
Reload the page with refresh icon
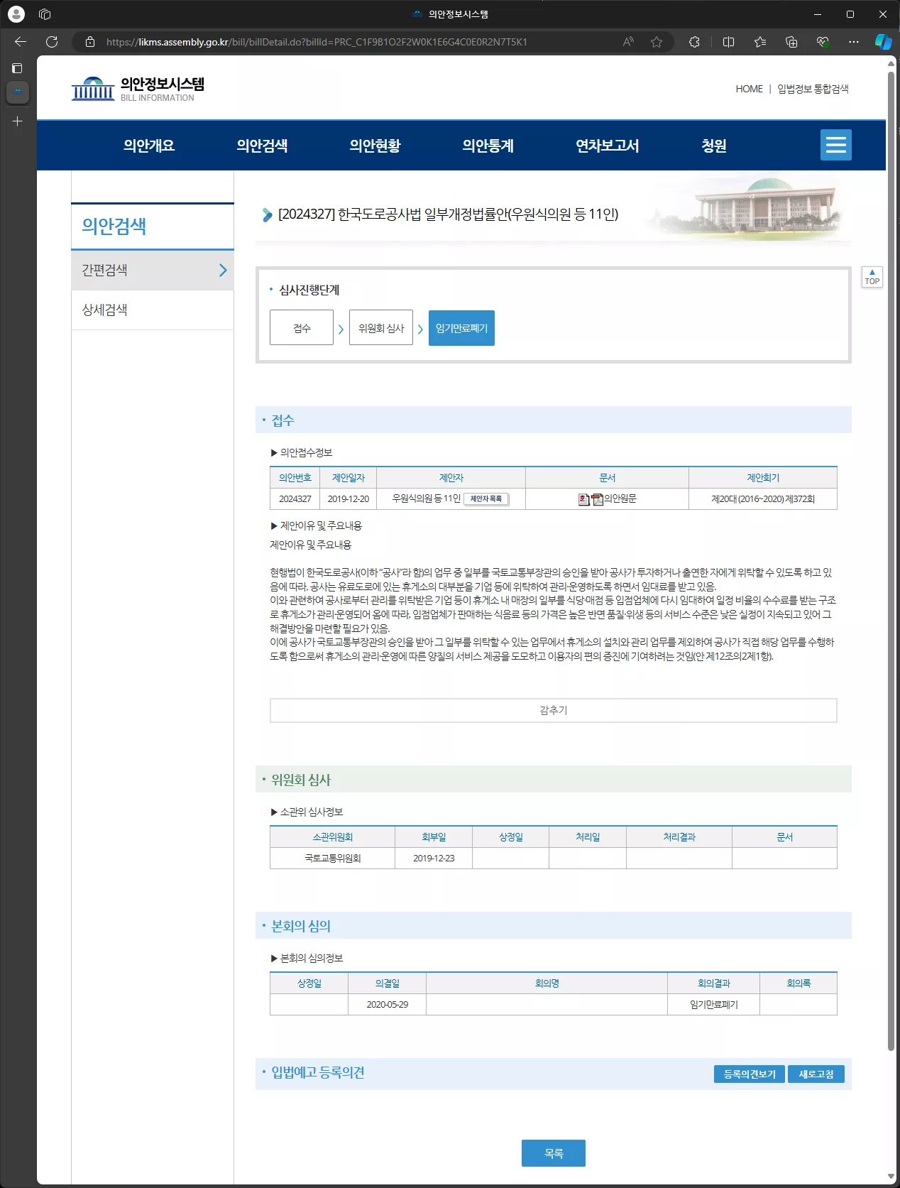[x=52, y=42]
